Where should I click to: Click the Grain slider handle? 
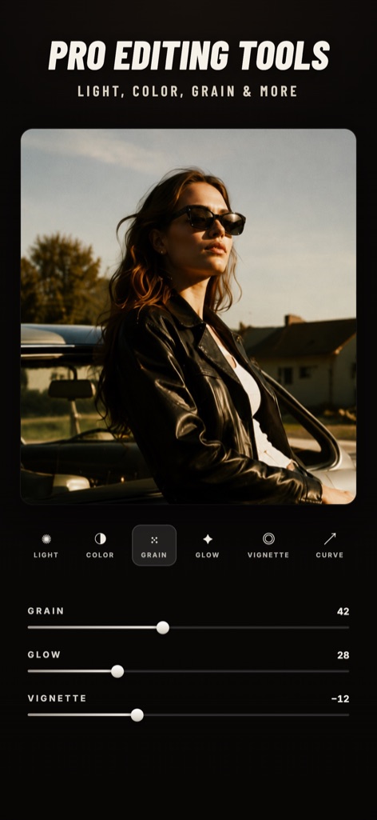click(163, 627)
